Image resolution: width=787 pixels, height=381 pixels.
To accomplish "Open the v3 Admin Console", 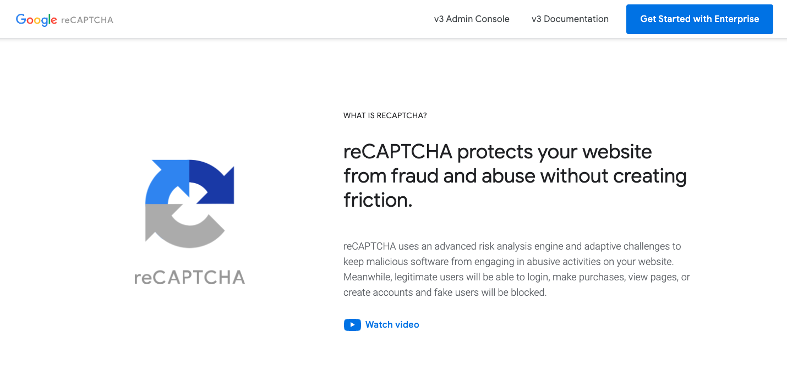I will point(472,19).
